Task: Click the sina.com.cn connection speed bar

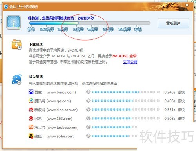Action: pyautogui.click(x=126, y=110)
